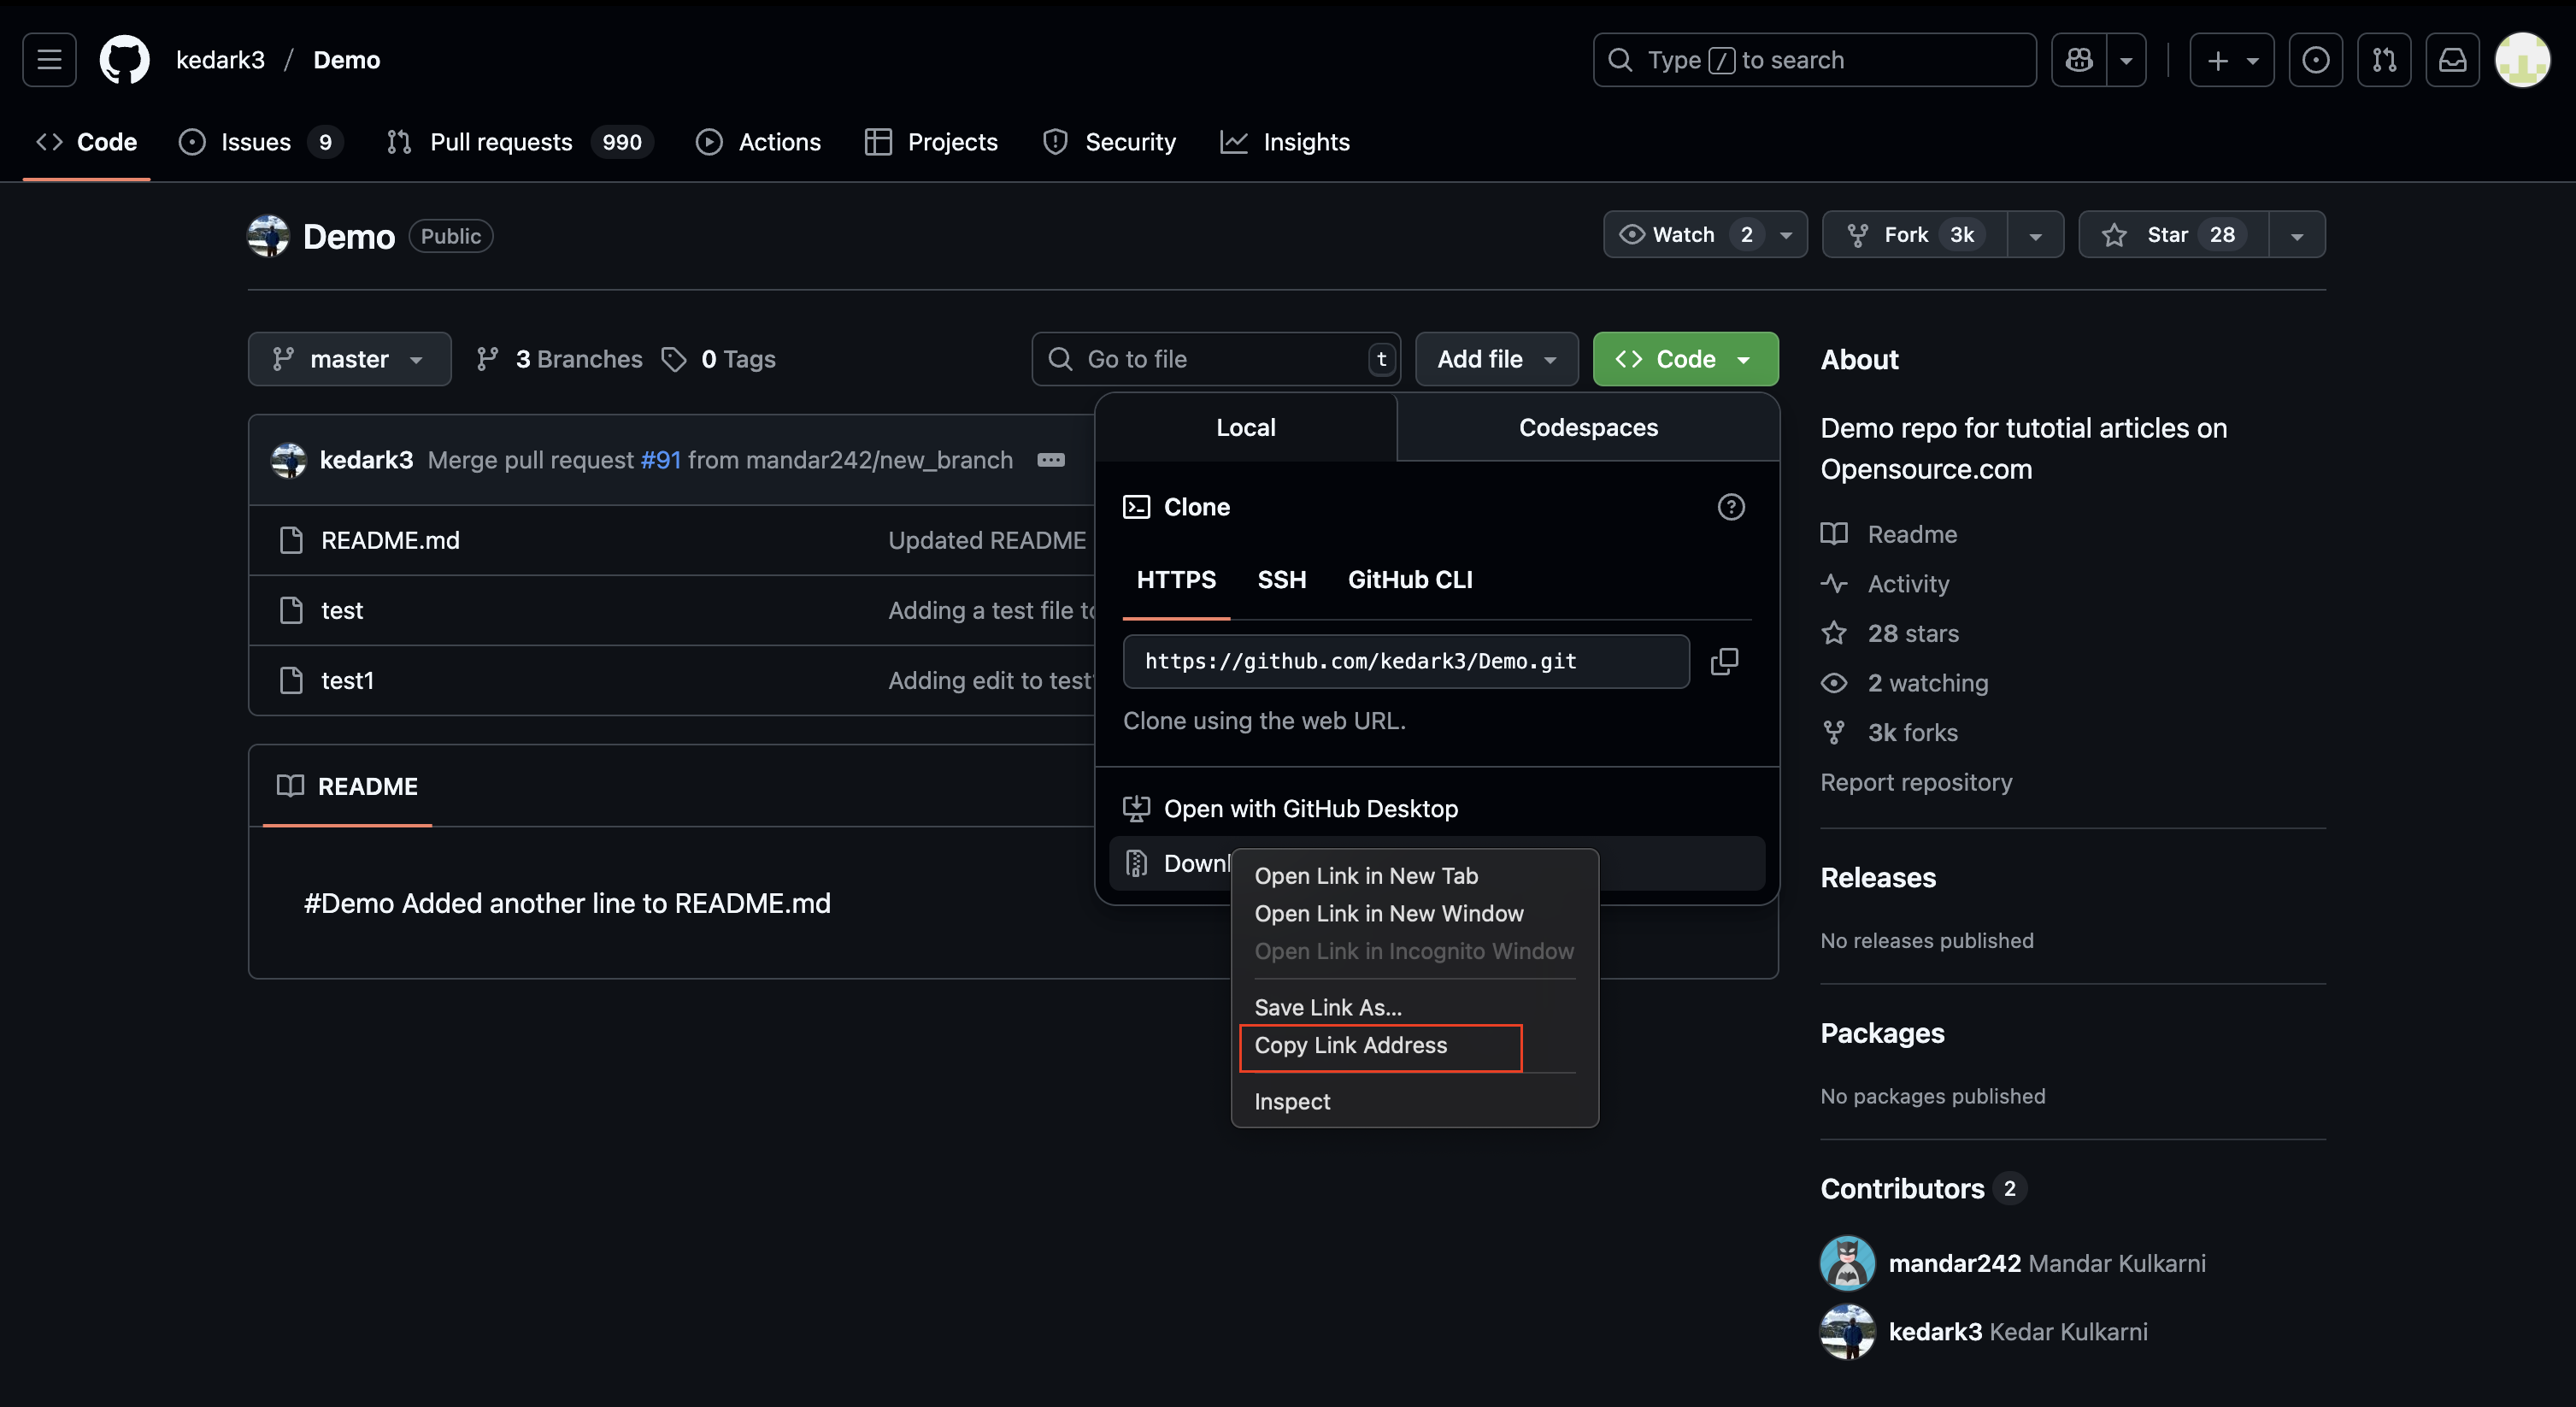Expand the Fork options arrow

click(2035, 236)
